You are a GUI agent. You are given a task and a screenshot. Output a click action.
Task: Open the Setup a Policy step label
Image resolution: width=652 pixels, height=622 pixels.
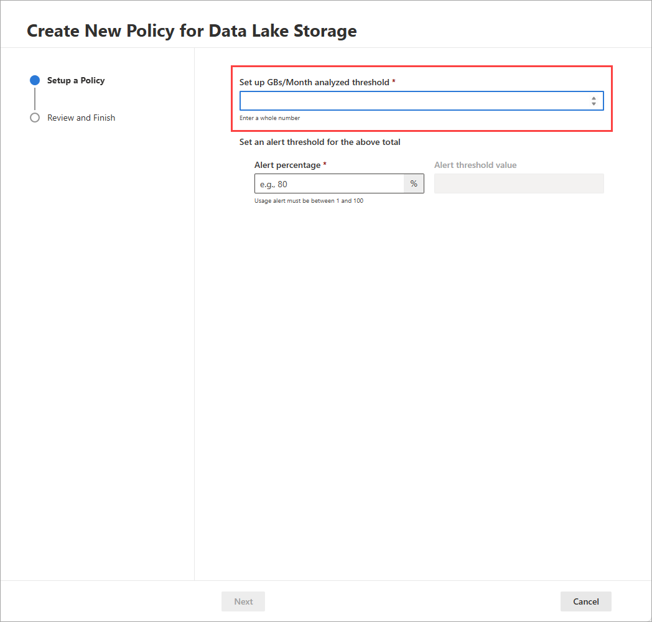76,80
